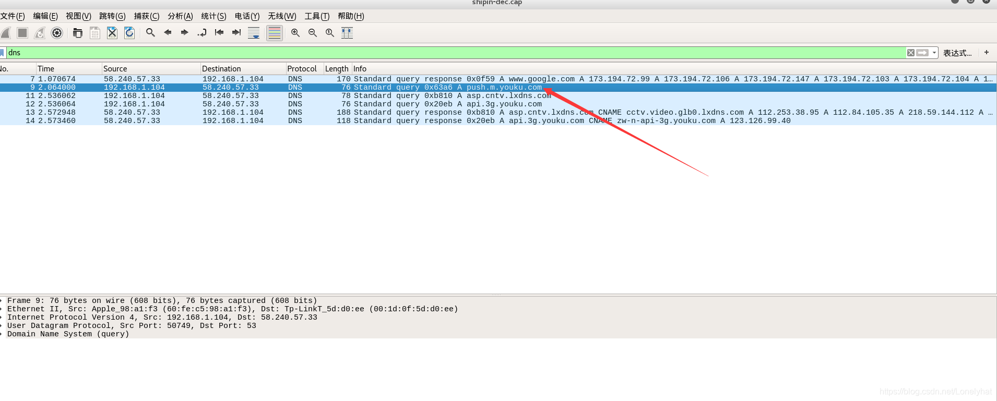Click the reload capture file icon

tap(129, 33)
